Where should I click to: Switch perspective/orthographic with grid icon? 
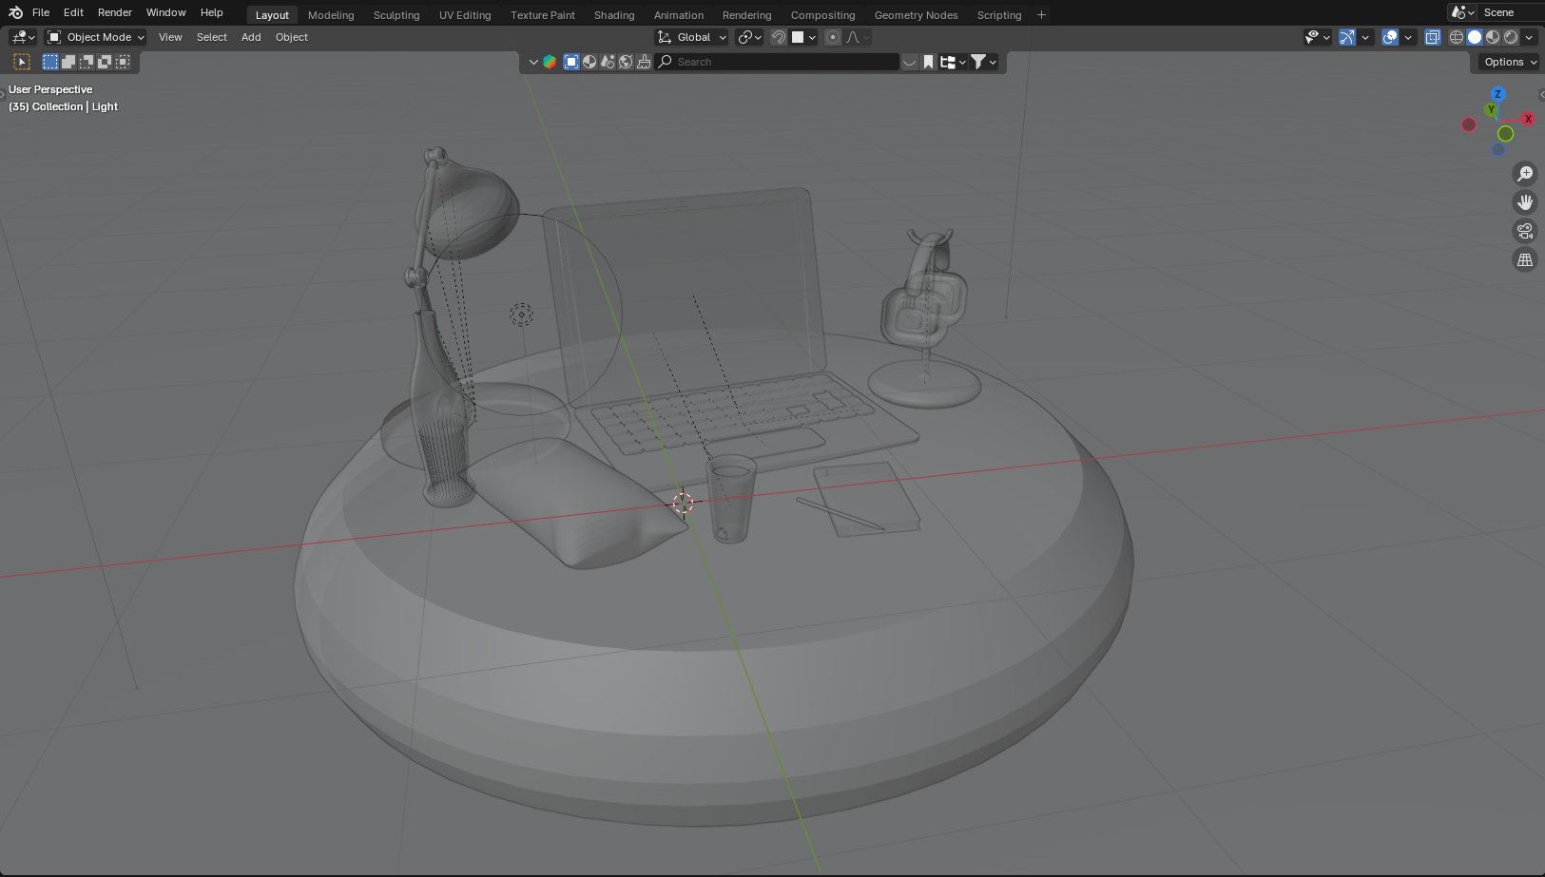pos(1525,259)
